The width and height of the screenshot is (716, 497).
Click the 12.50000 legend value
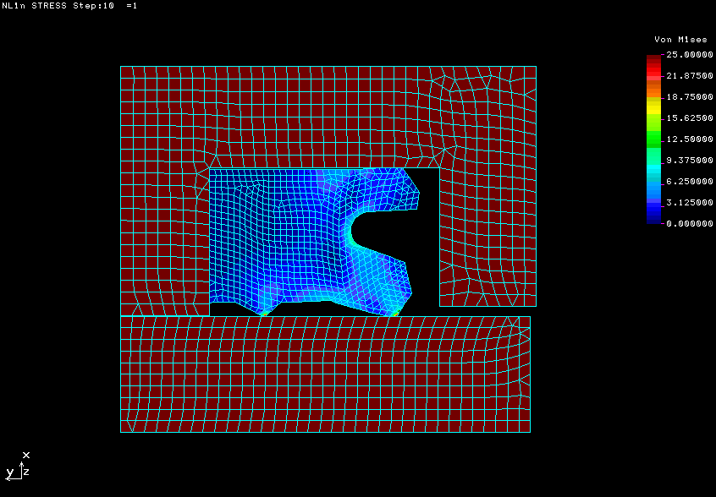pyautogui.click(x=688, y=139)
